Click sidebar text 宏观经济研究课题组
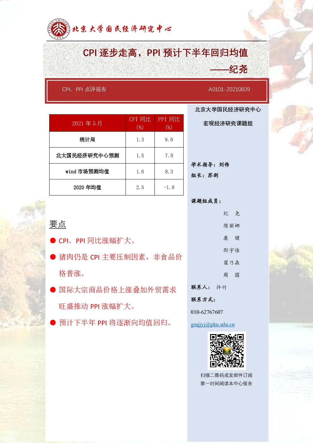 [228, 123]
